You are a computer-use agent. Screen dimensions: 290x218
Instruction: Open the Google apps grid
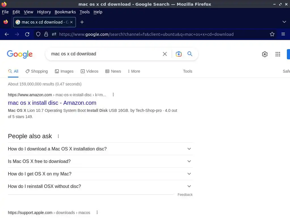click(x=278, y=54)
